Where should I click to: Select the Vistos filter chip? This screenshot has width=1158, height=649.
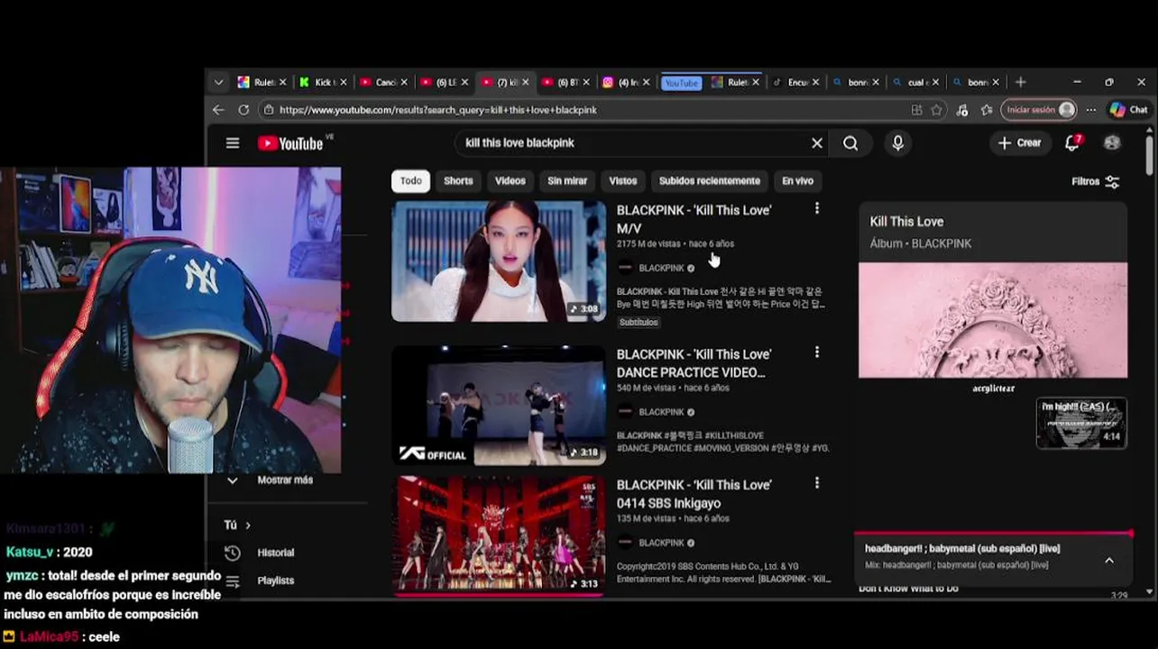[x=622, y=180]
